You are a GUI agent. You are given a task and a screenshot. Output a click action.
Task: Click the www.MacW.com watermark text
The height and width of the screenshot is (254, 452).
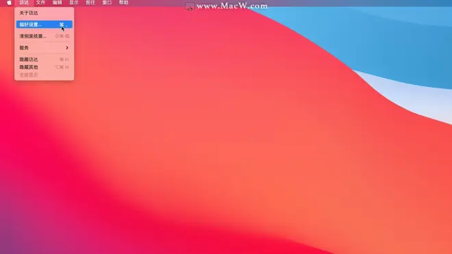[232, 6]
